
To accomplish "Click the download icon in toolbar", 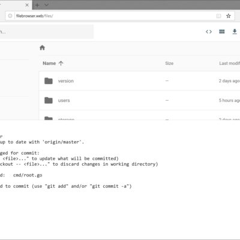I will [x=235, y=32].
